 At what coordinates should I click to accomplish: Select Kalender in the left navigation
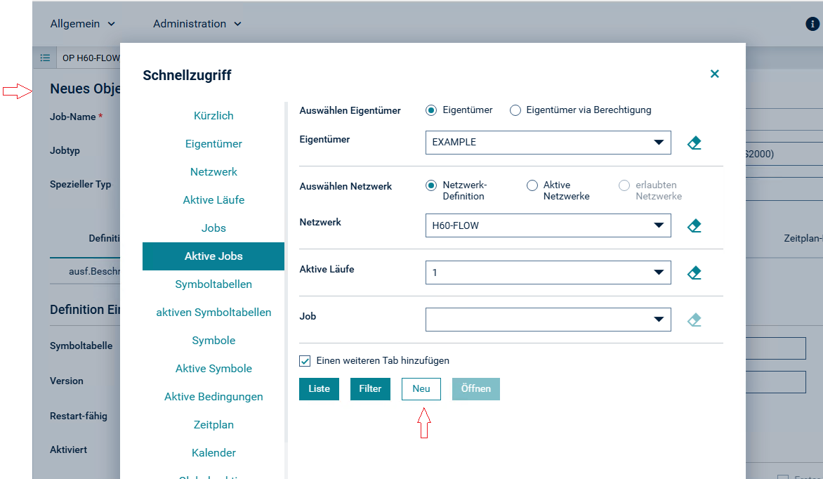pyautogui.click(x=213, y=453)
